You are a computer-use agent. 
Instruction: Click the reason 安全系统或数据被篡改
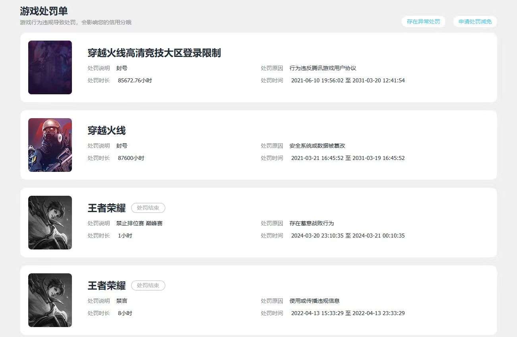pyautogui.click(x=318, y=146)
